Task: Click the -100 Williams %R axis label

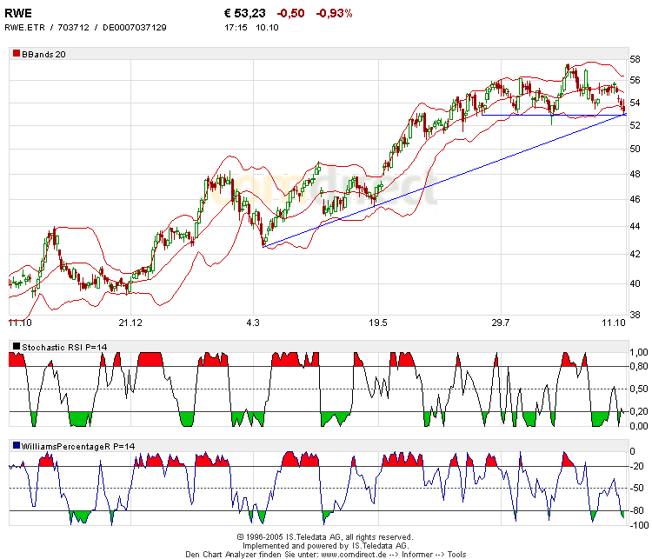Action: coord(637,527)
